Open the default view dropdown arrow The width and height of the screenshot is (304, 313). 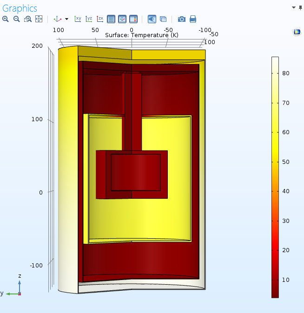point(66,19)
